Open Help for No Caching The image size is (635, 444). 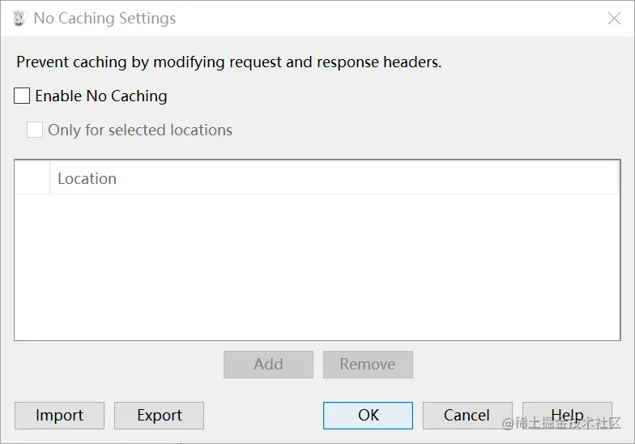pyautogui.click(x=567, y=415)
